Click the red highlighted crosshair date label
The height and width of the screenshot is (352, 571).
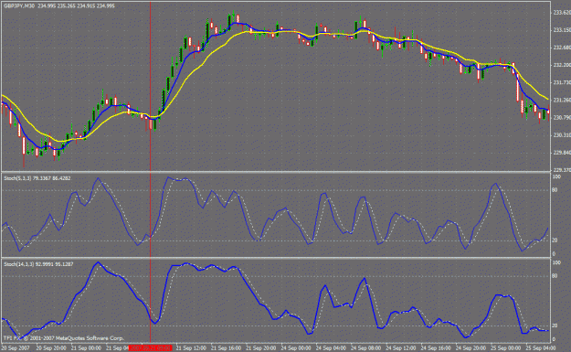pyautogui.click(x=151, y=348)
